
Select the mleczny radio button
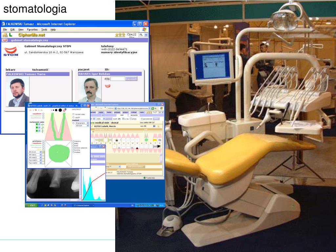coord(73,141)
